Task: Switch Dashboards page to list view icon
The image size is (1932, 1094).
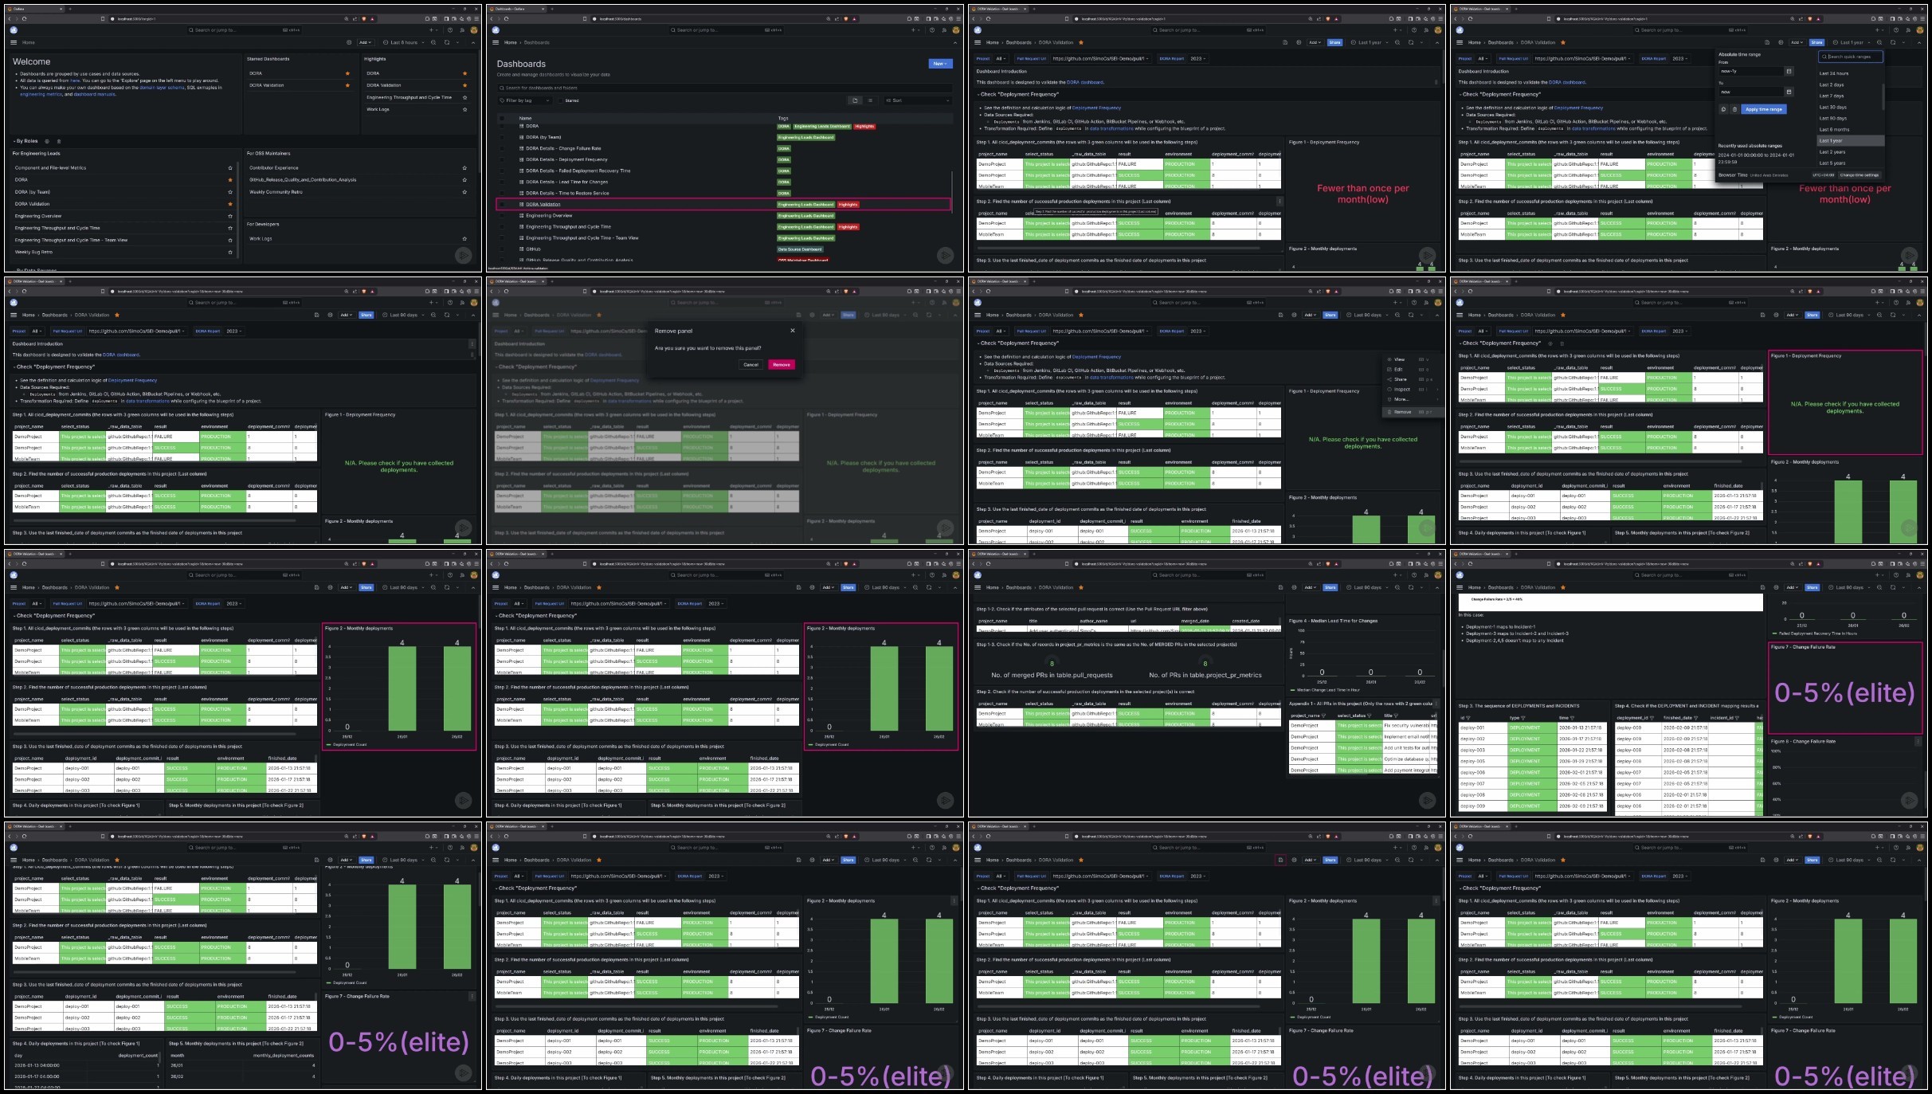Action: point(870,100)
